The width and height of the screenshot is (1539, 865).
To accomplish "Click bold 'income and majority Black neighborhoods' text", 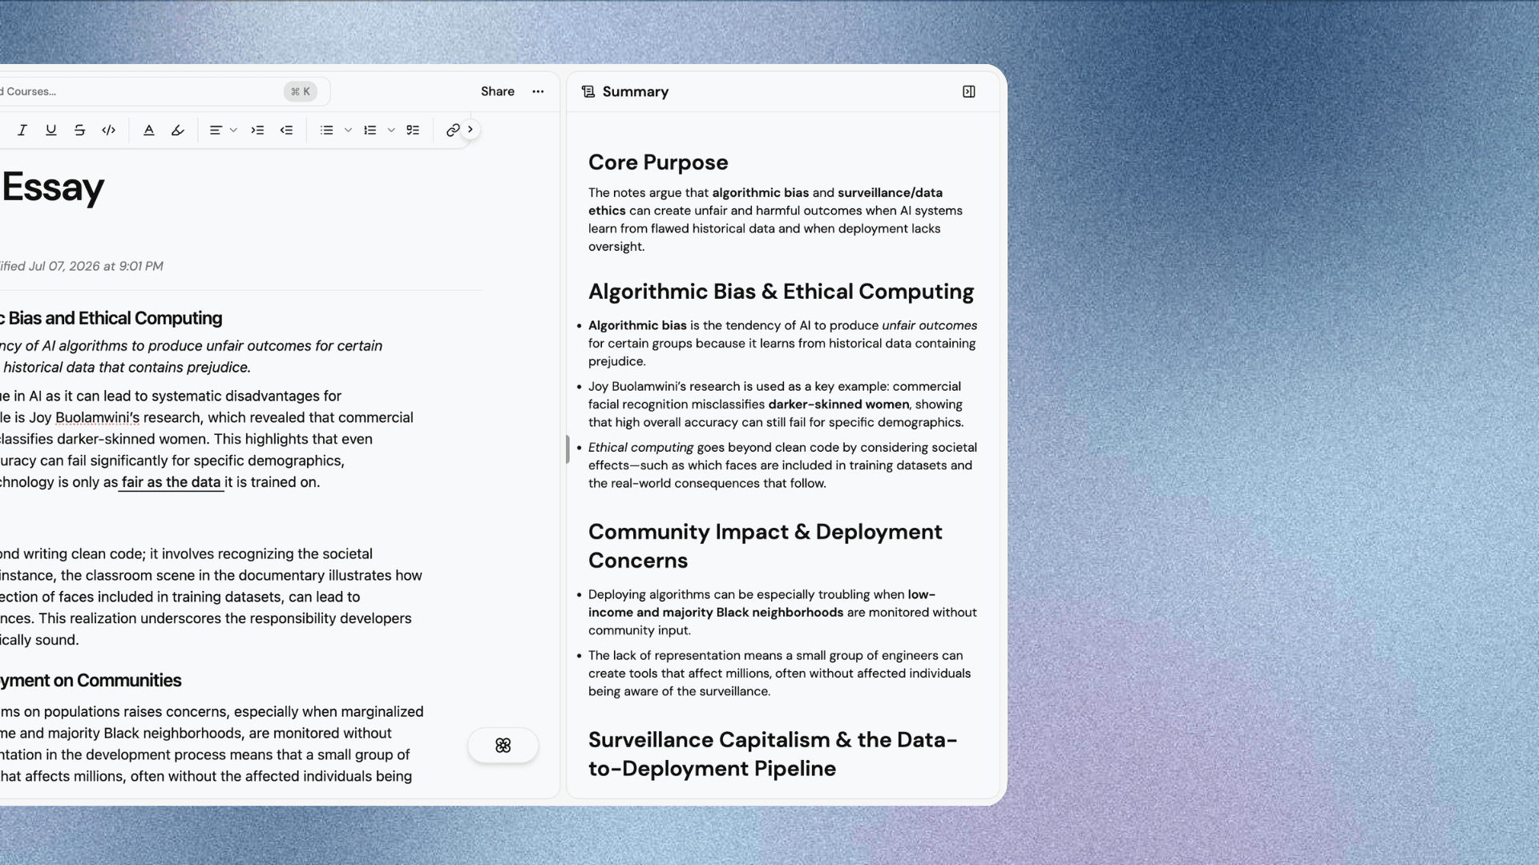I will pyautogui.click(x=716, y=612).
